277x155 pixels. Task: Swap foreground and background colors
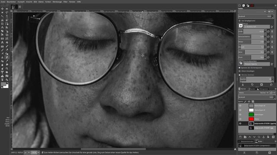pos(7,83)
